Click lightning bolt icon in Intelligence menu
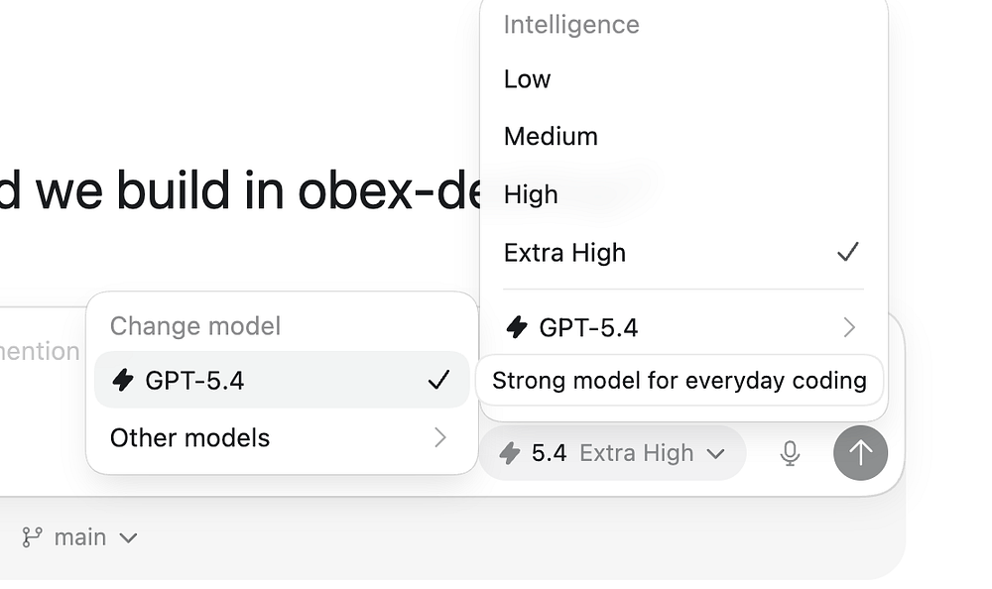Image resolution: width=992 pixels, height=589 pixels. 517,327
